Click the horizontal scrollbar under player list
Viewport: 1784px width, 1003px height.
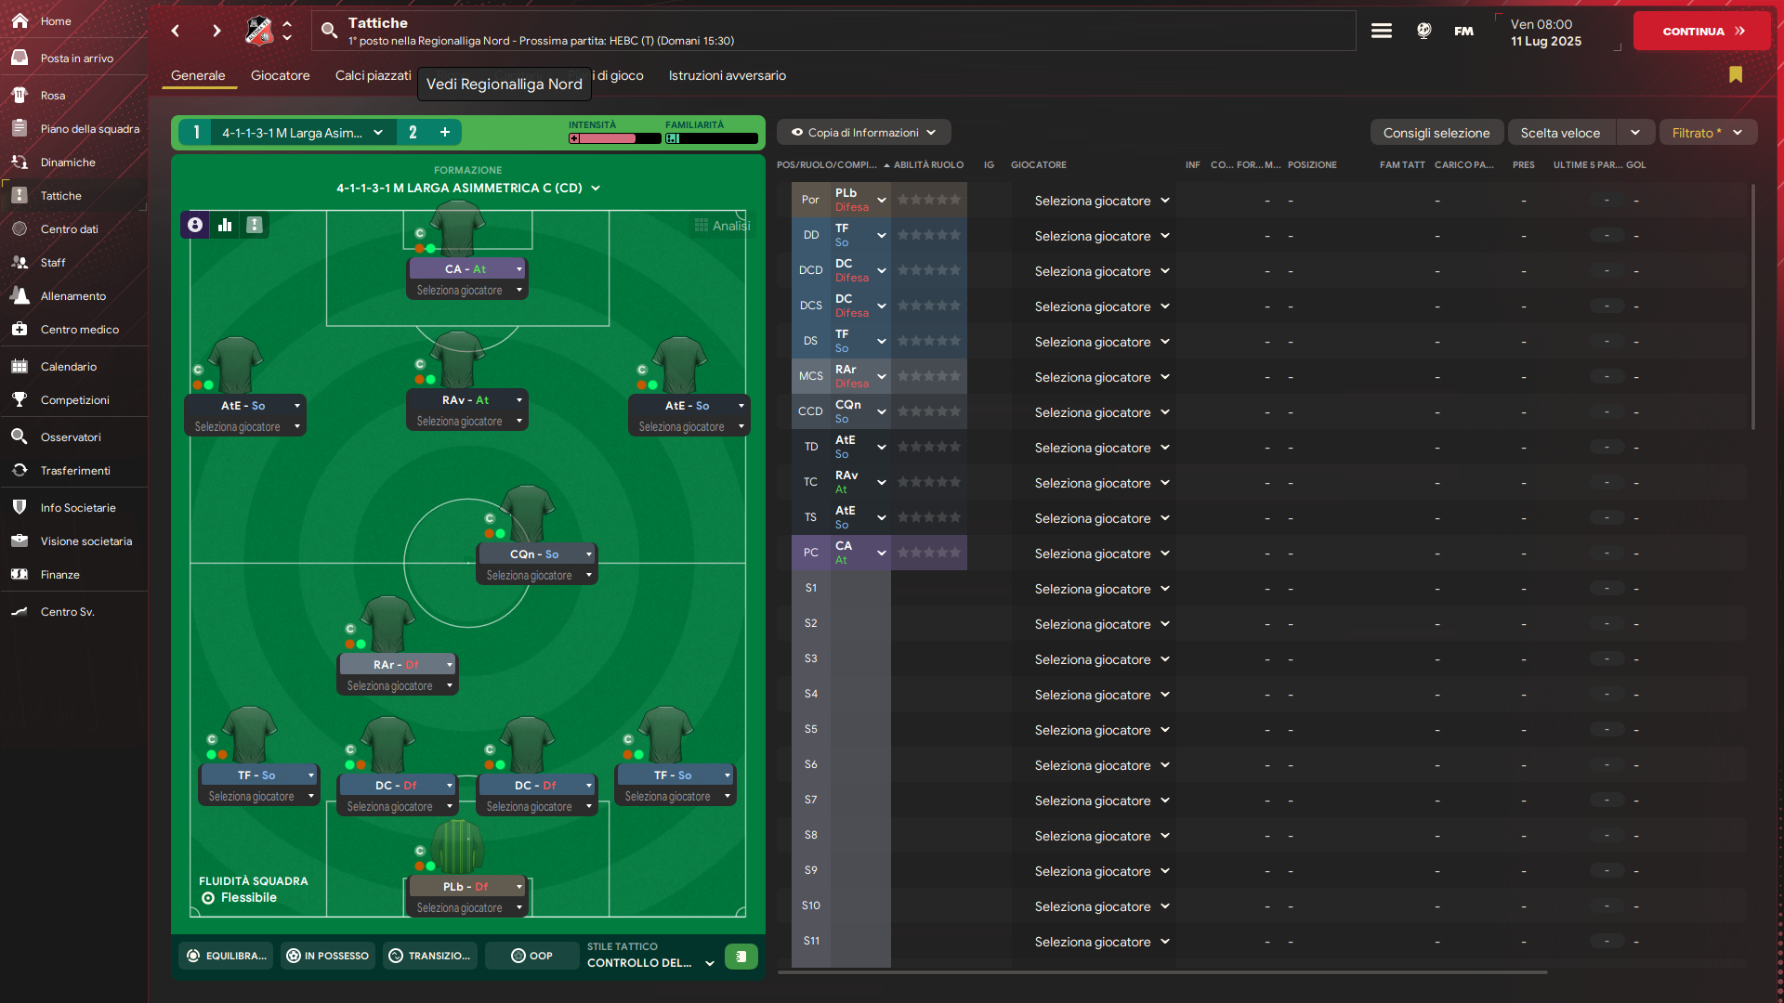1162,972
